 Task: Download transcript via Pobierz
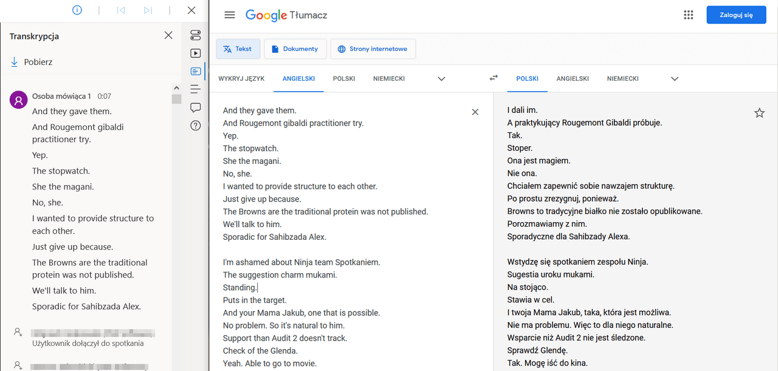(32, 62)
